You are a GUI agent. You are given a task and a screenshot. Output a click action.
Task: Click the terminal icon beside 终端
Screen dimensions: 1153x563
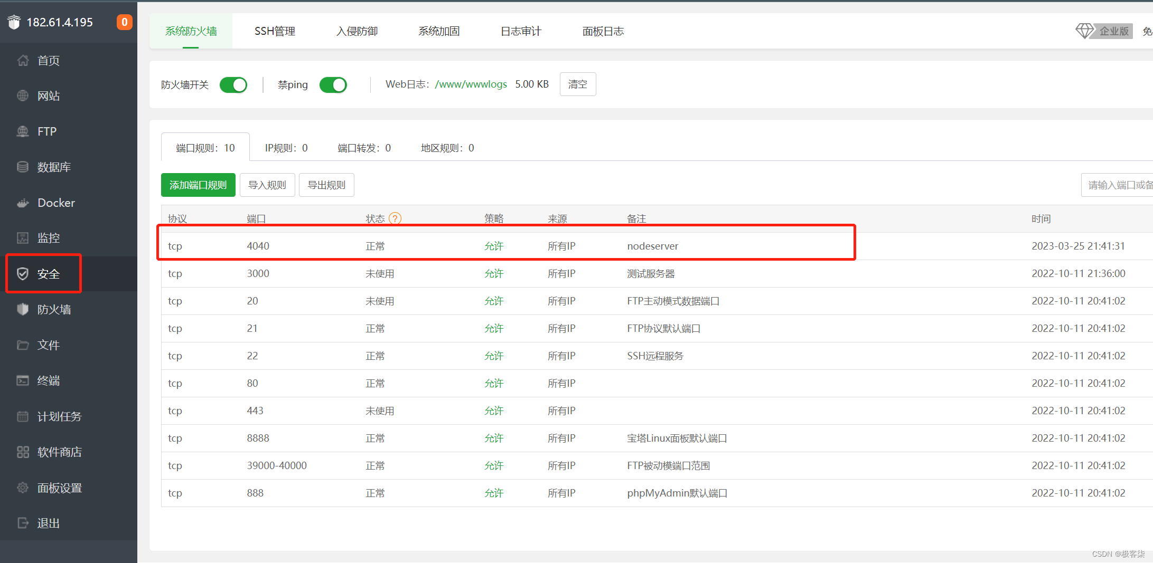[23, 380]
